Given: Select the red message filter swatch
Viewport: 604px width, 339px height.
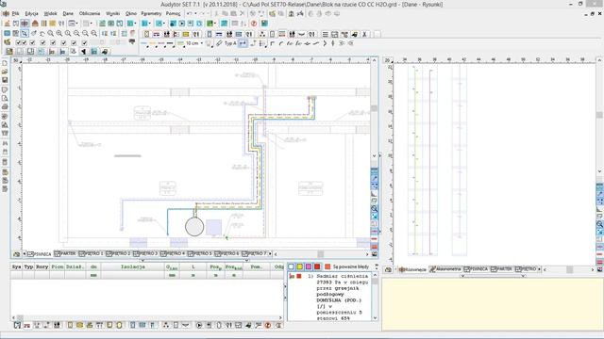Looking at the screenshot, I should (317, 266).
